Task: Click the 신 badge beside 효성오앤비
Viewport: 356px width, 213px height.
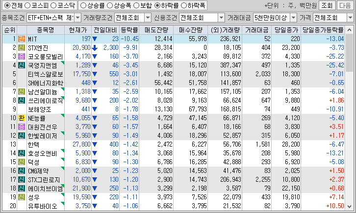Action: pos(22,153)
